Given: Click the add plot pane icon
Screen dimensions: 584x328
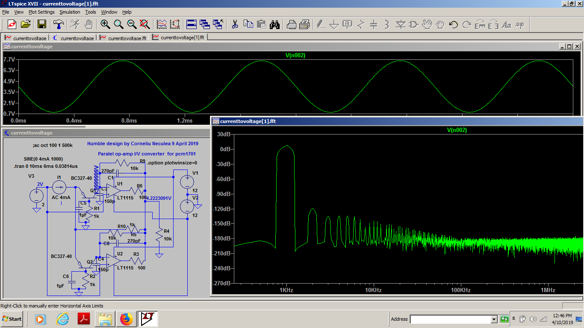Looking at the screenshot, I should [175, 24].
